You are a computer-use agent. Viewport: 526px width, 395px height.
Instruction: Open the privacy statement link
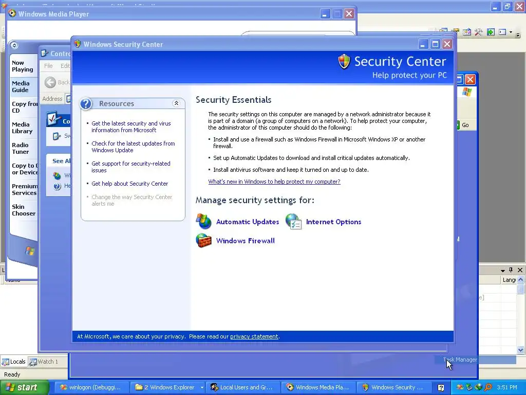pyautogui.click(x=254, y=336)
